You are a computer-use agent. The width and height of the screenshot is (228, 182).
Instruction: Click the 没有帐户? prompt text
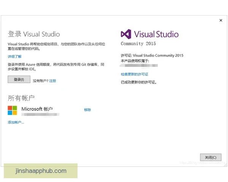click(x=40, y=81)
